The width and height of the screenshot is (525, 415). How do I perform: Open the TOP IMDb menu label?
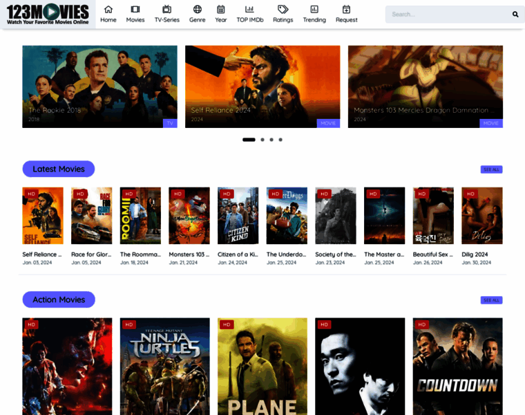point(250,20)
